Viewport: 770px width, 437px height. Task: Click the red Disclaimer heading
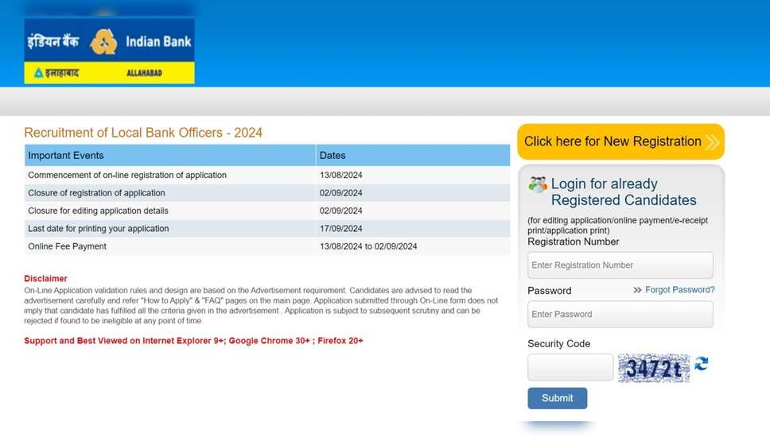point(45,279)
